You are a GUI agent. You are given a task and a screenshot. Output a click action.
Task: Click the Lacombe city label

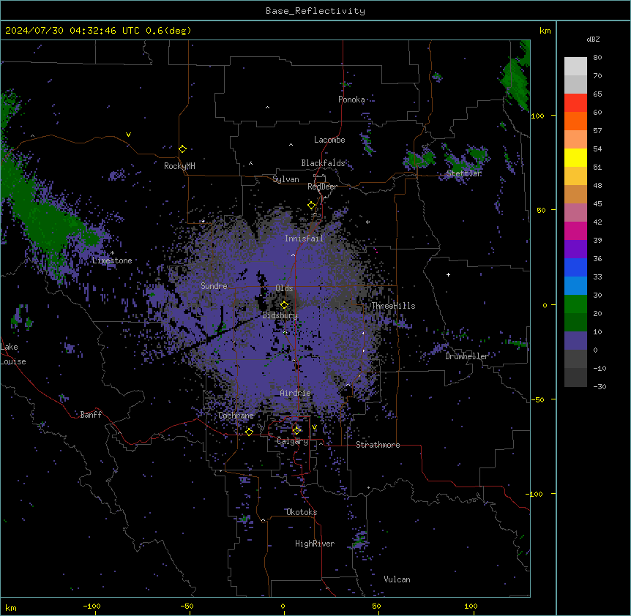pyautogui.click(x=329, y=140)
